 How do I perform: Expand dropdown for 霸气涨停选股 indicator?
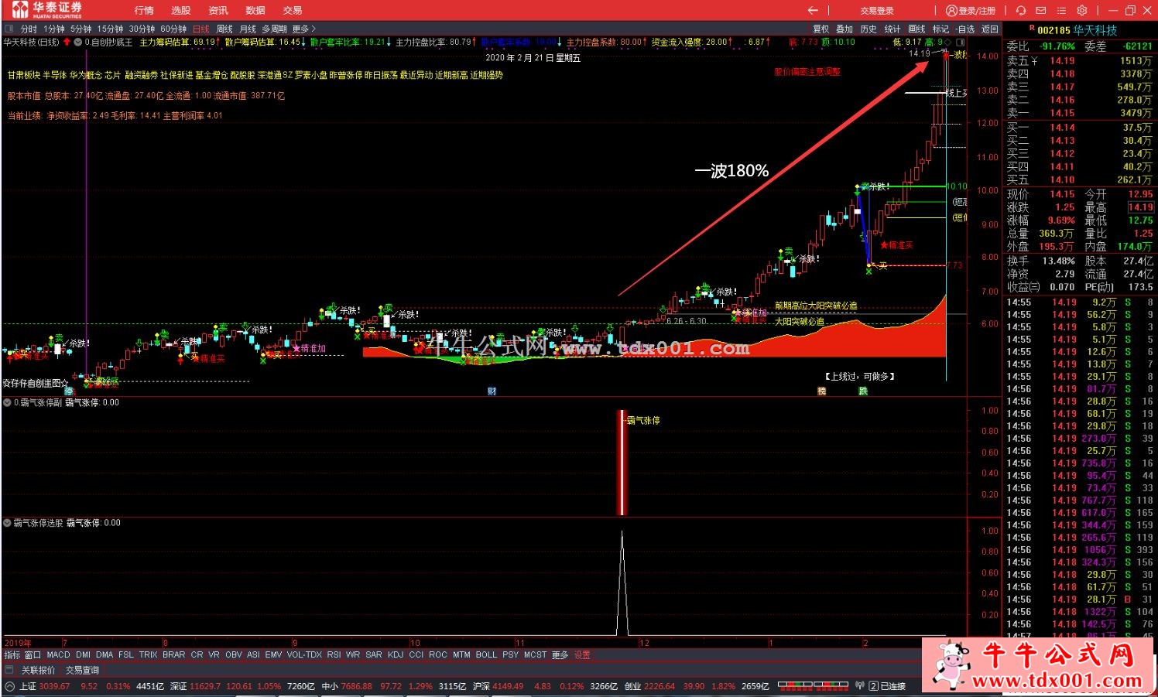pyautogui.click(x=7, y=523)
